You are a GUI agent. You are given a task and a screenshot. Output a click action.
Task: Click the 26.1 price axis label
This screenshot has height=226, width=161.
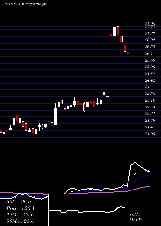148,54
